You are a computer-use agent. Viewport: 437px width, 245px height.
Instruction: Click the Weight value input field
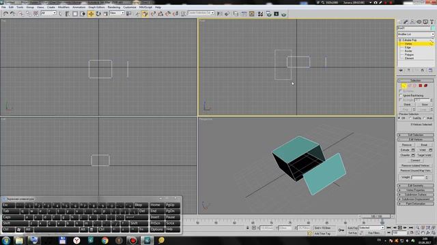pyautogui.click(x=418, y=177)
